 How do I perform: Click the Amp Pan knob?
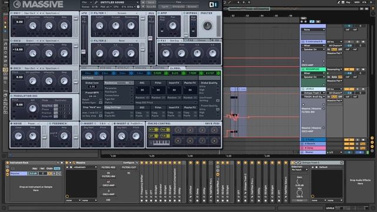click(x=173, y=26)
